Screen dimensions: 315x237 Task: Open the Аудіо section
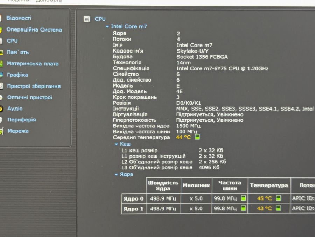(15, 109)
